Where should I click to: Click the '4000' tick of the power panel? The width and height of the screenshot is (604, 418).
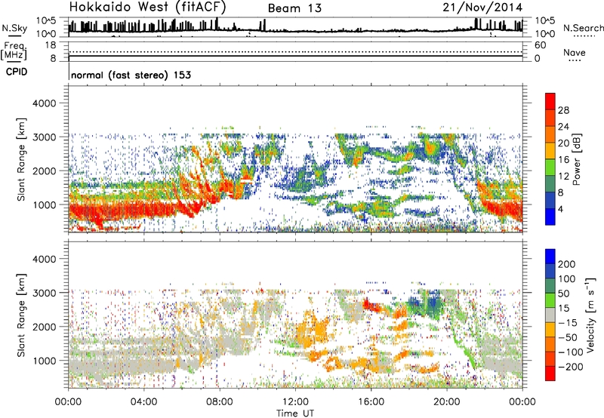pos(44,103)
